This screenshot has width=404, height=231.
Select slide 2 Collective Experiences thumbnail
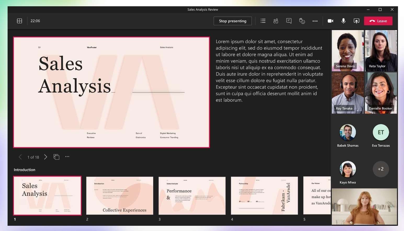[120, 195]
